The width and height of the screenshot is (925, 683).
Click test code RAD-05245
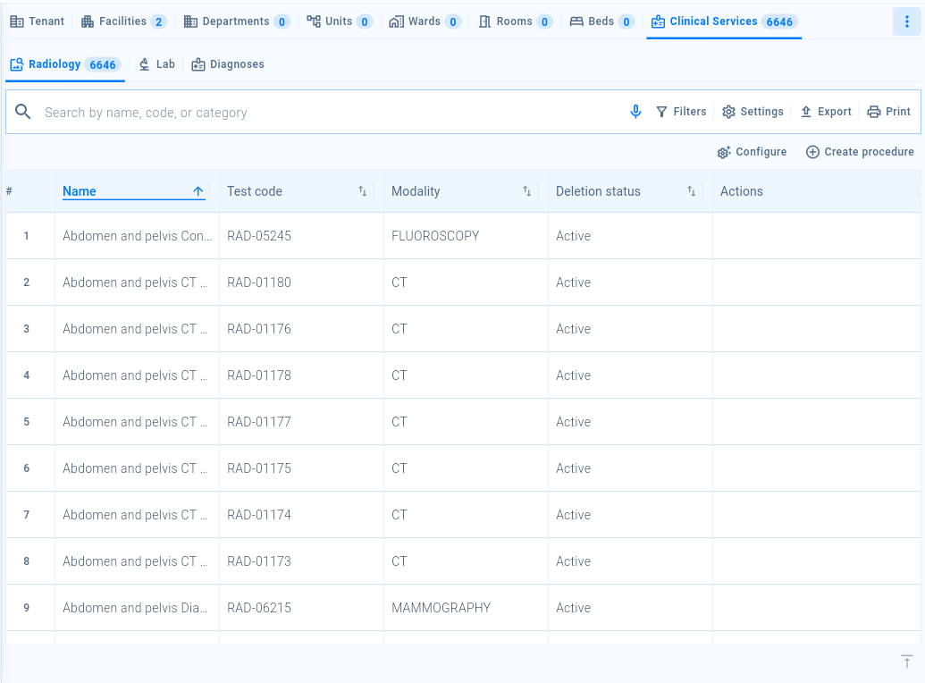259,236
